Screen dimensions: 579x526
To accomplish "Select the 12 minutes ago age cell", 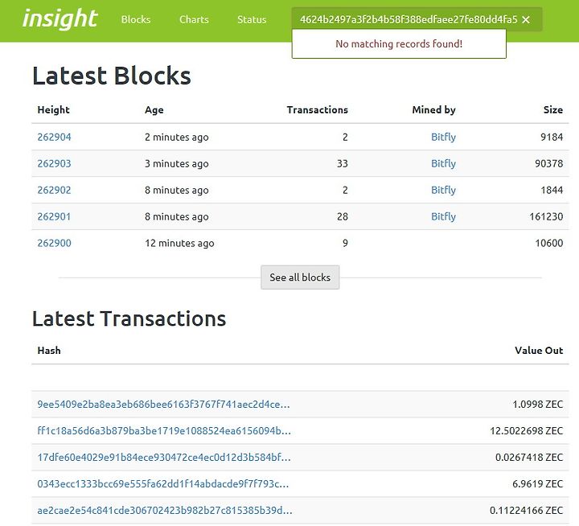I will point(179,243).
